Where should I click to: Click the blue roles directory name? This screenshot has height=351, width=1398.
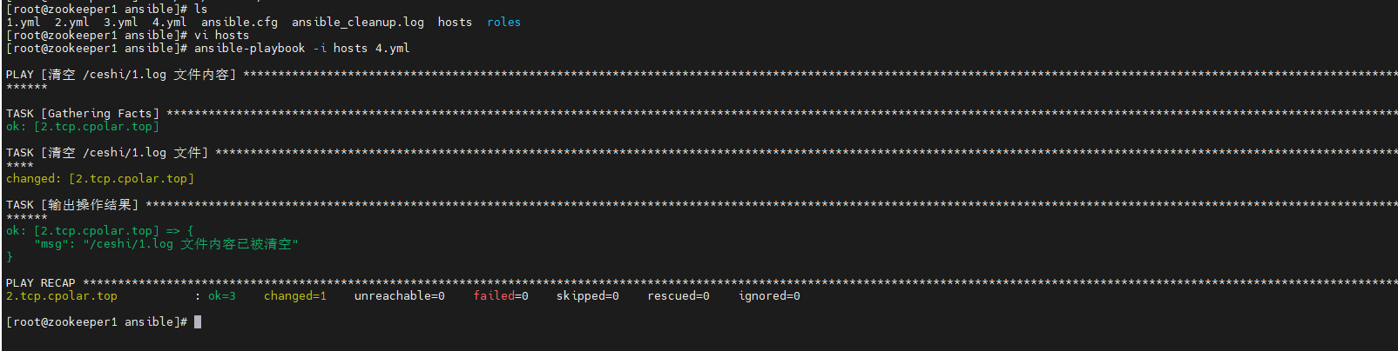pos(503,23)
